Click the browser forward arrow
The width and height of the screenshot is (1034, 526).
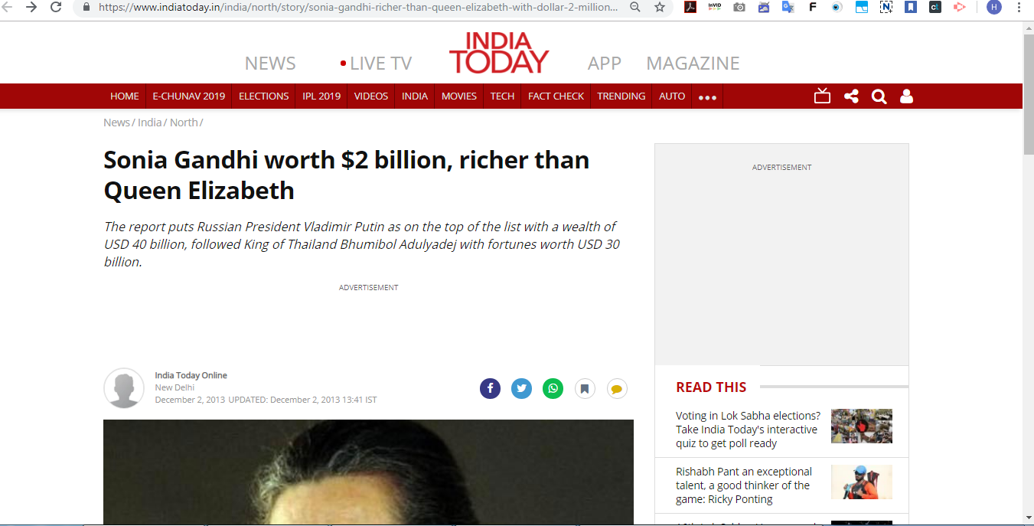point(31,7)
